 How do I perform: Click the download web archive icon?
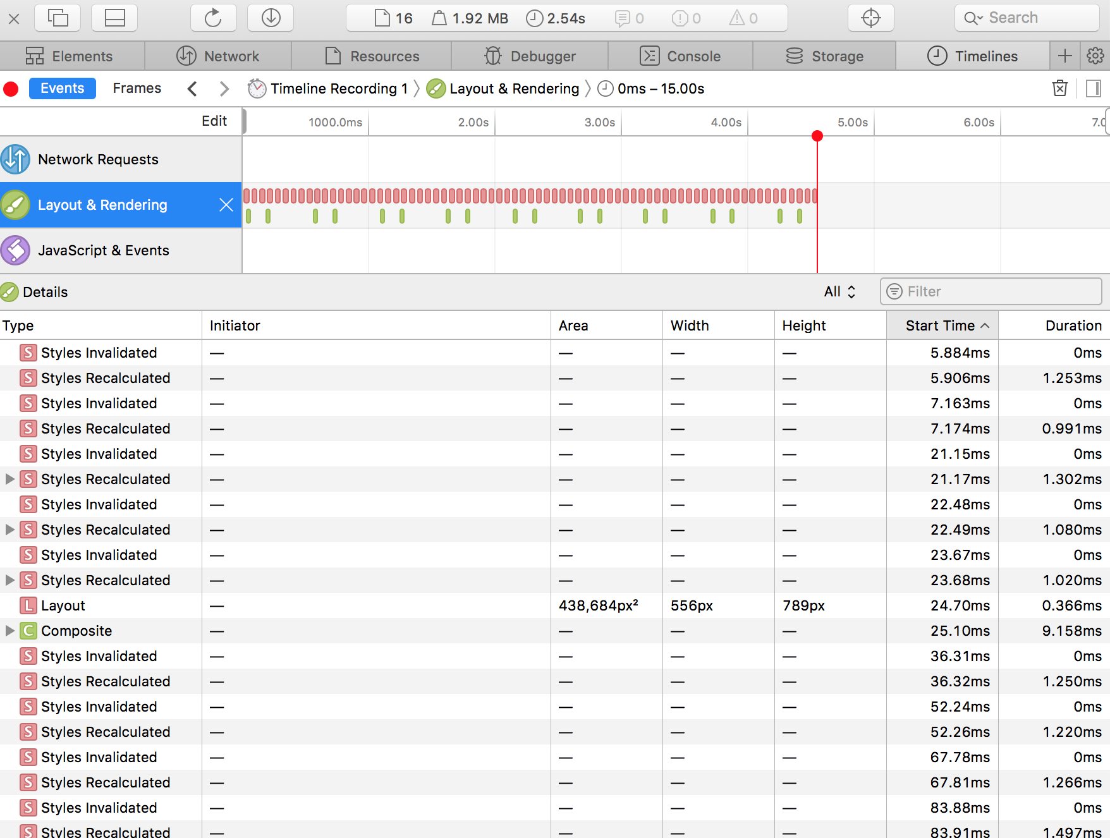(x=271, y=18)
